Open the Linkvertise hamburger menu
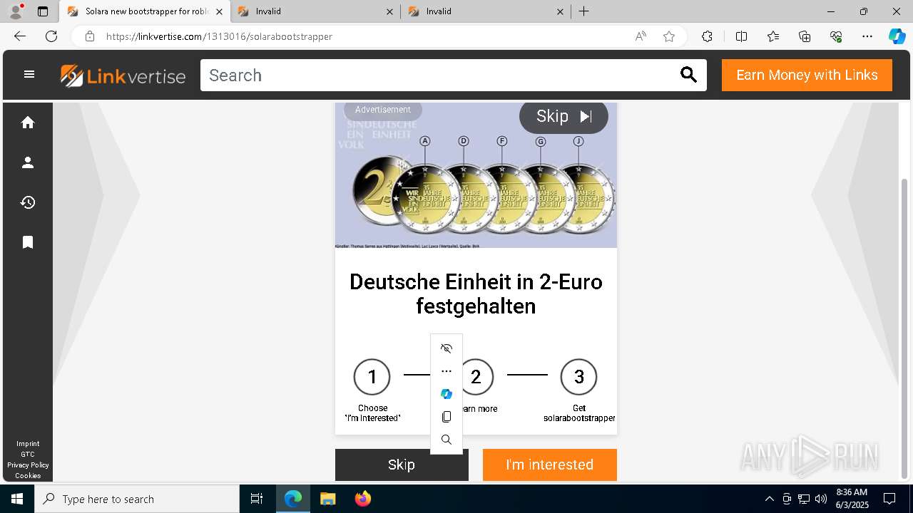Image resolution: width=913 pixels, height=513 pixels. 29,74
